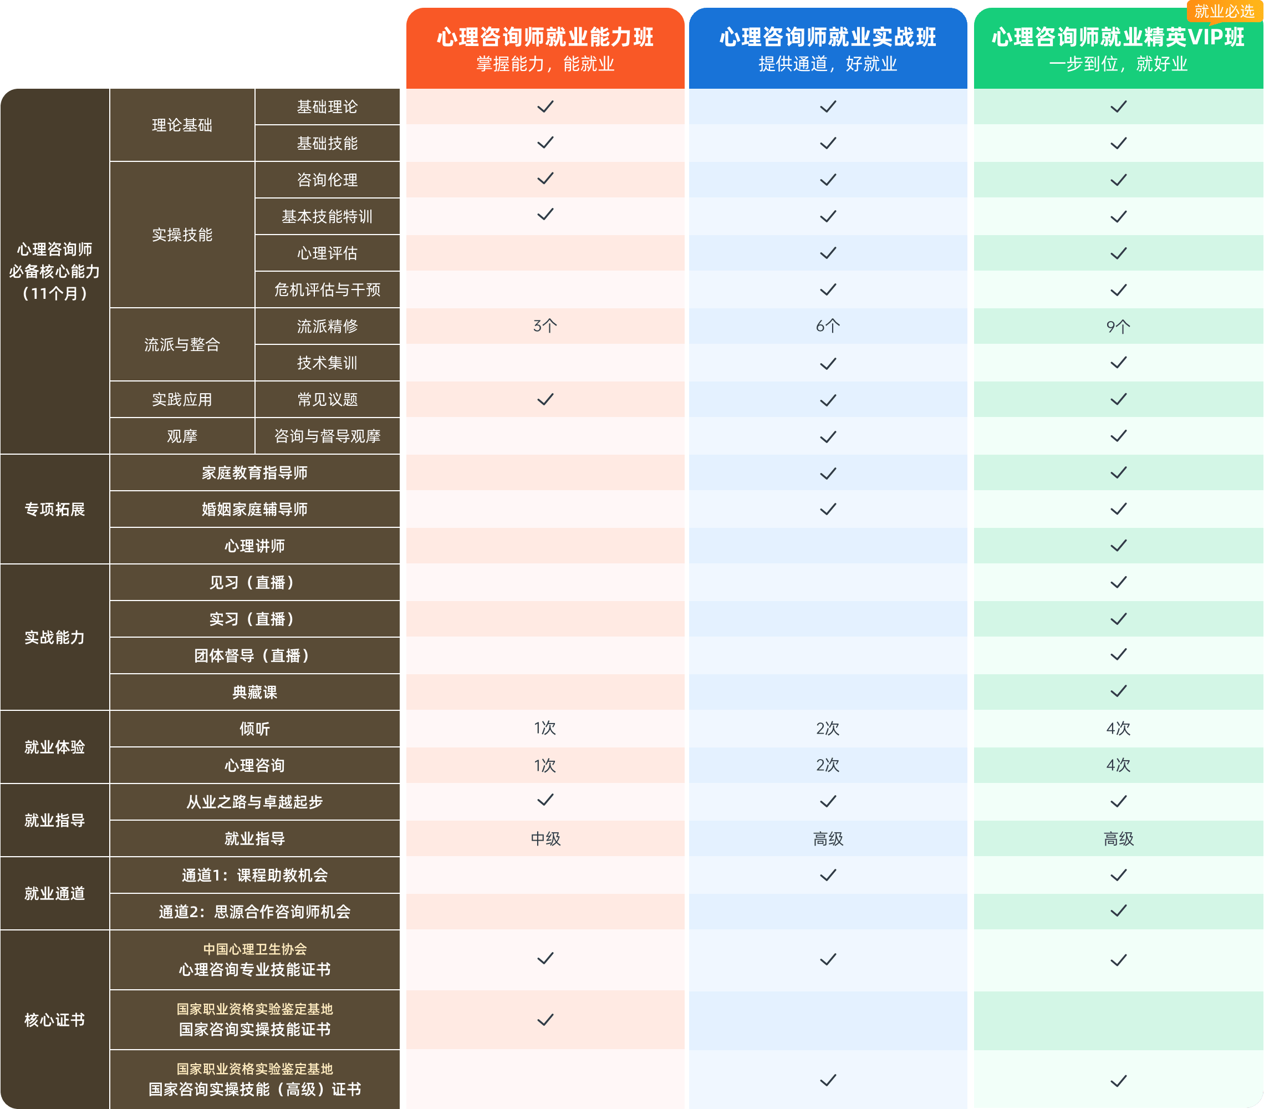
Task: Click the 心理咨询师必备核心能力 category cell
Action: (x=54, y=271)
